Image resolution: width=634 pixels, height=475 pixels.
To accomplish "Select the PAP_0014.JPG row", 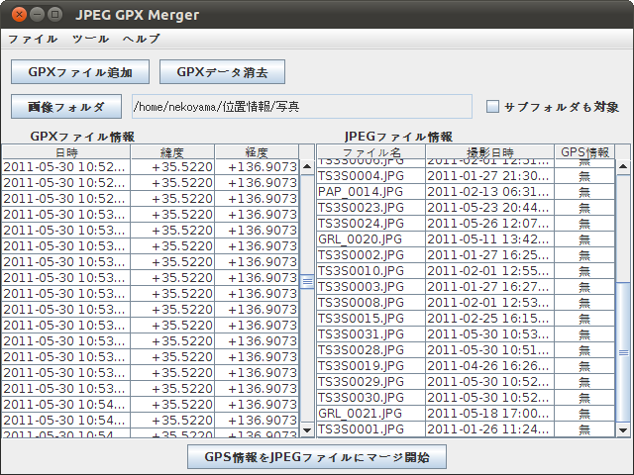I will click(371, 191).
